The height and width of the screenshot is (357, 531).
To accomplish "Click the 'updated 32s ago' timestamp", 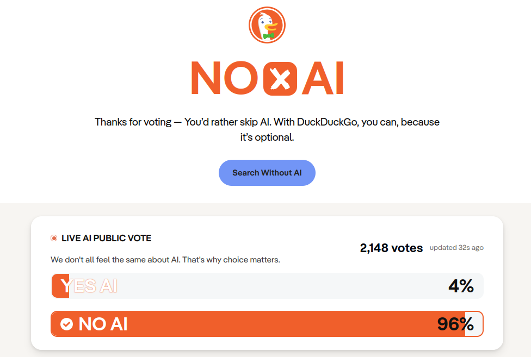I will [x=456, y=248].
